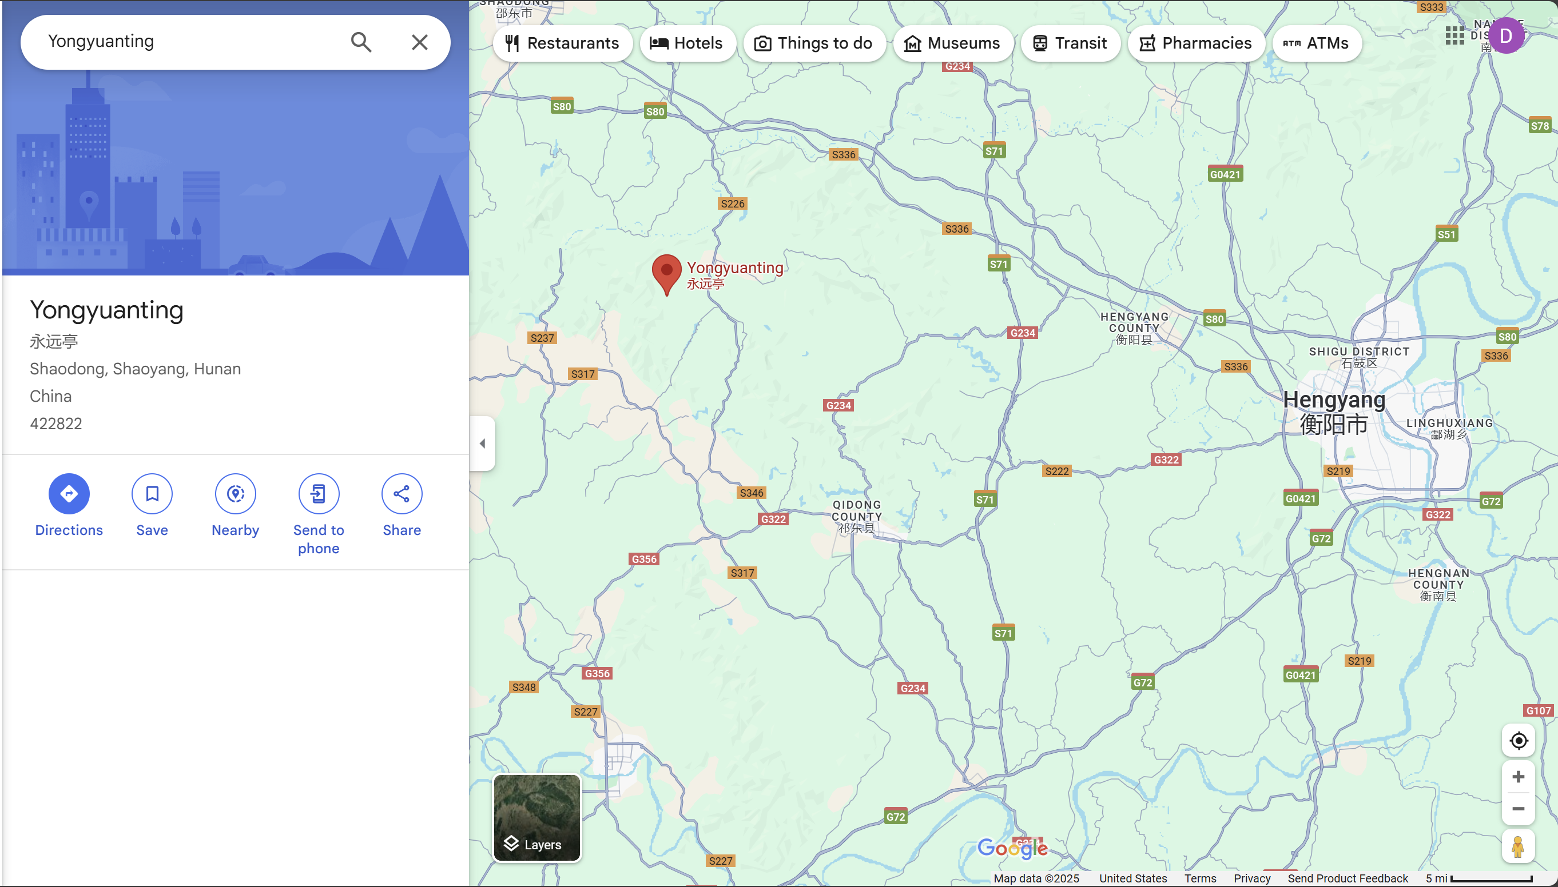Share this location
The width and height of the screenshot is (1558, 887).
[402, 493]
